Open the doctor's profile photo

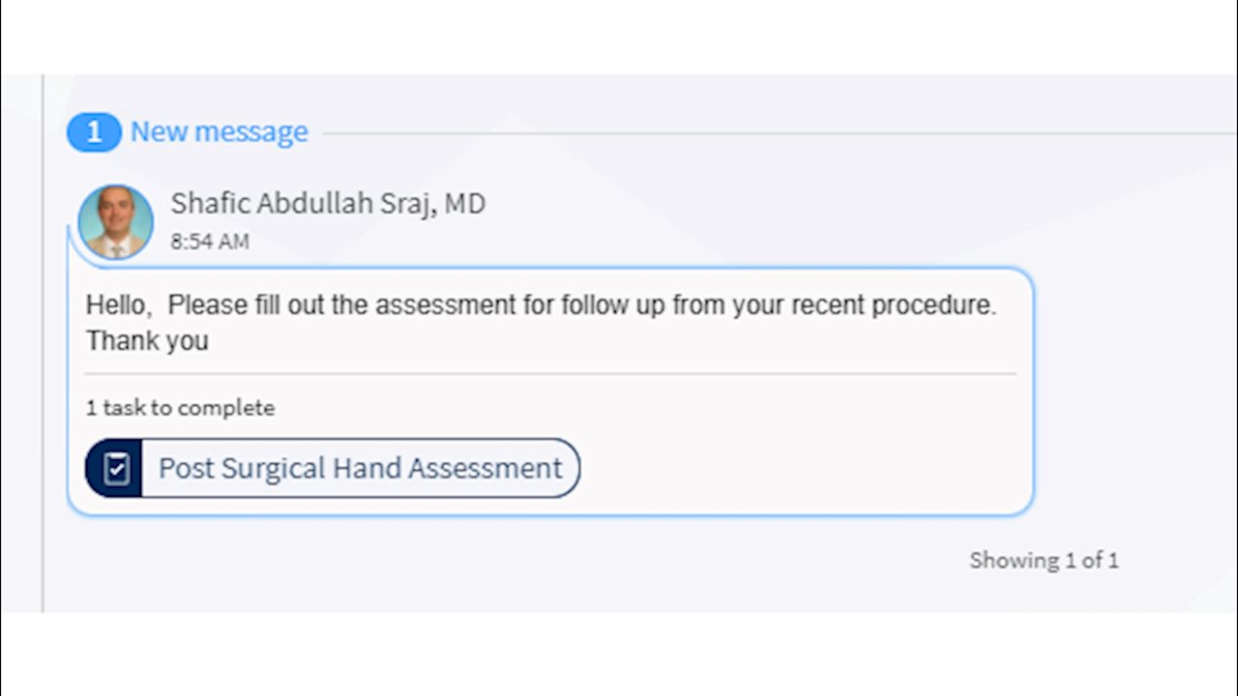(116, 222)
